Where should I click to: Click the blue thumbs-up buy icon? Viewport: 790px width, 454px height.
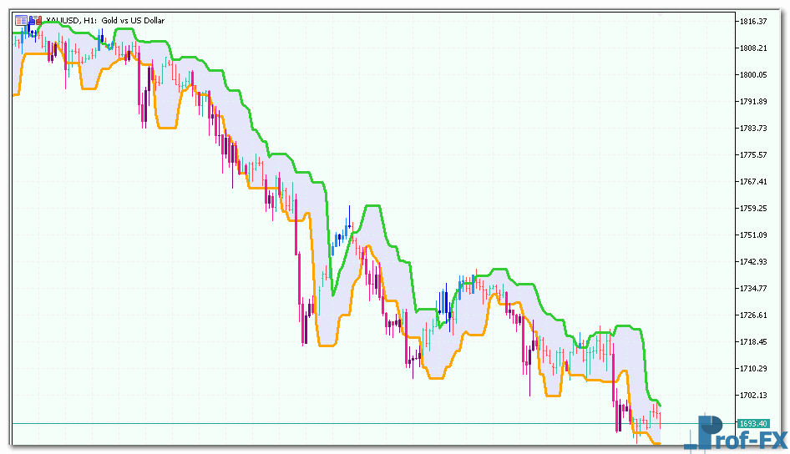(x=30, y=19)
